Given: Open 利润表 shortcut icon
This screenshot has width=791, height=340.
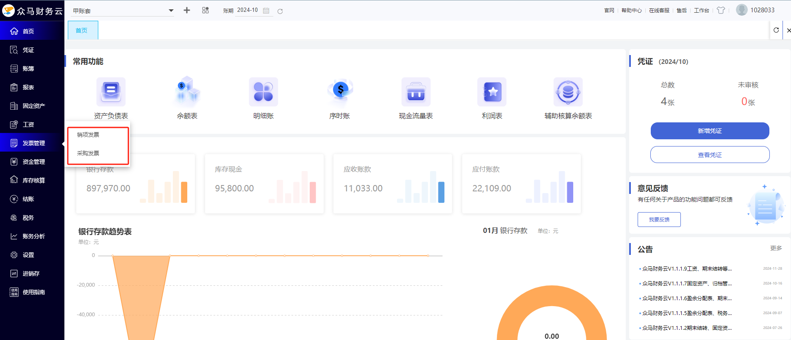Looking at the screenshot, I should [x=492, y=92].
